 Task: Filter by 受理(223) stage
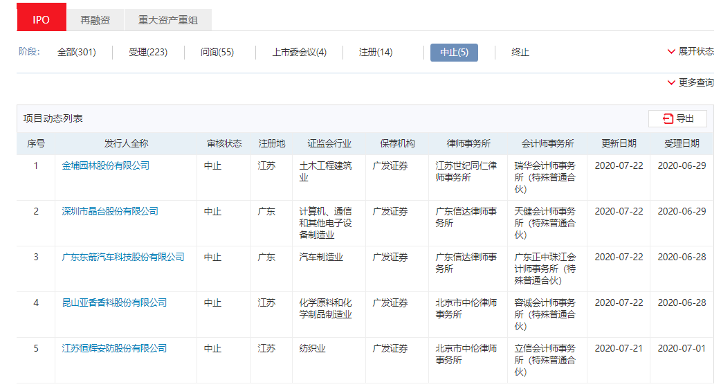tap(148, 53)
